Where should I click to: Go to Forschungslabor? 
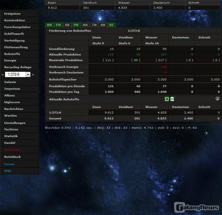pos(19,27)
